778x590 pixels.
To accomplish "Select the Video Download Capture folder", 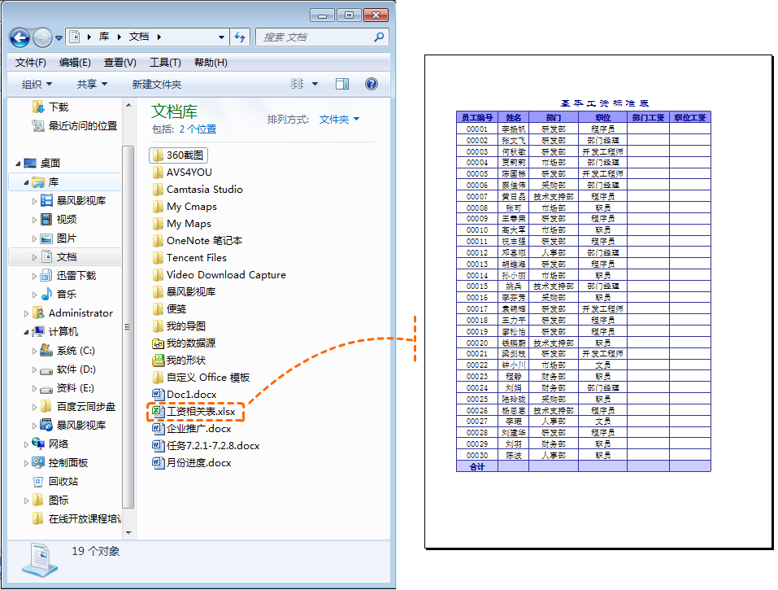I will (219, 274).
